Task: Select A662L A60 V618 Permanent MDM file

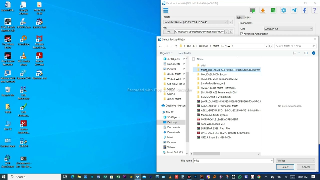Action: click(219, 106)
